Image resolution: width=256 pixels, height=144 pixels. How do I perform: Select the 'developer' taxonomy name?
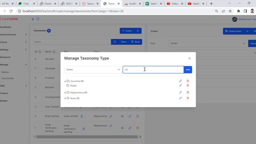click(50, 68)
